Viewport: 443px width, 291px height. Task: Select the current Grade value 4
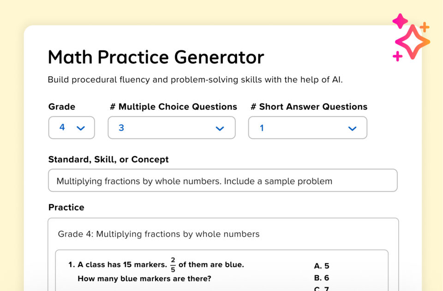pyautogui.click(x=62, y=128)
